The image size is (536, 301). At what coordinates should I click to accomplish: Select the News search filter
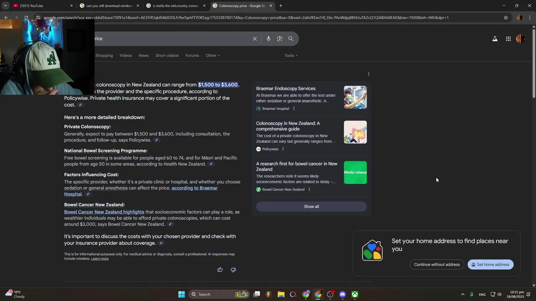point(144,56)
